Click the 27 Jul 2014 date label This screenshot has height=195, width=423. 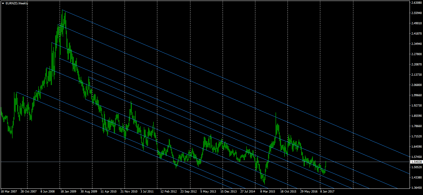click(248, 192)
